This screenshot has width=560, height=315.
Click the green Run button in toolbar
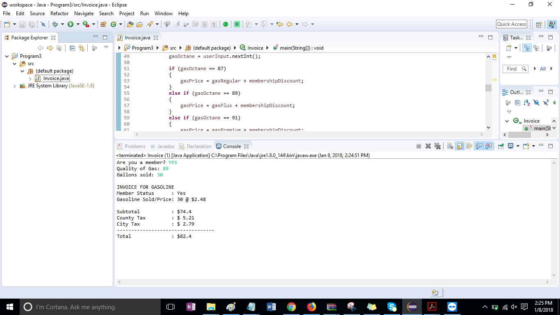pos(71,25)
